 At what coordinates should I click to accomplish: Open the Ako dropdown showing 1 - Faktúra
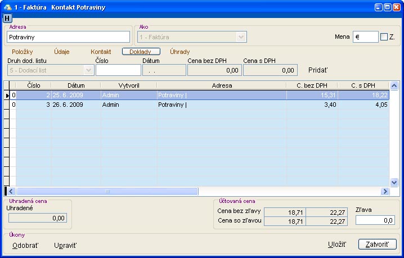[241, 37]
